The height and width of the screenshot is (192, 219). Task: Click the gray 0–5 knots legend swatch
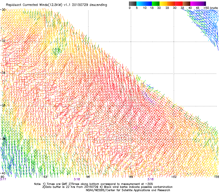click(133, 4)
